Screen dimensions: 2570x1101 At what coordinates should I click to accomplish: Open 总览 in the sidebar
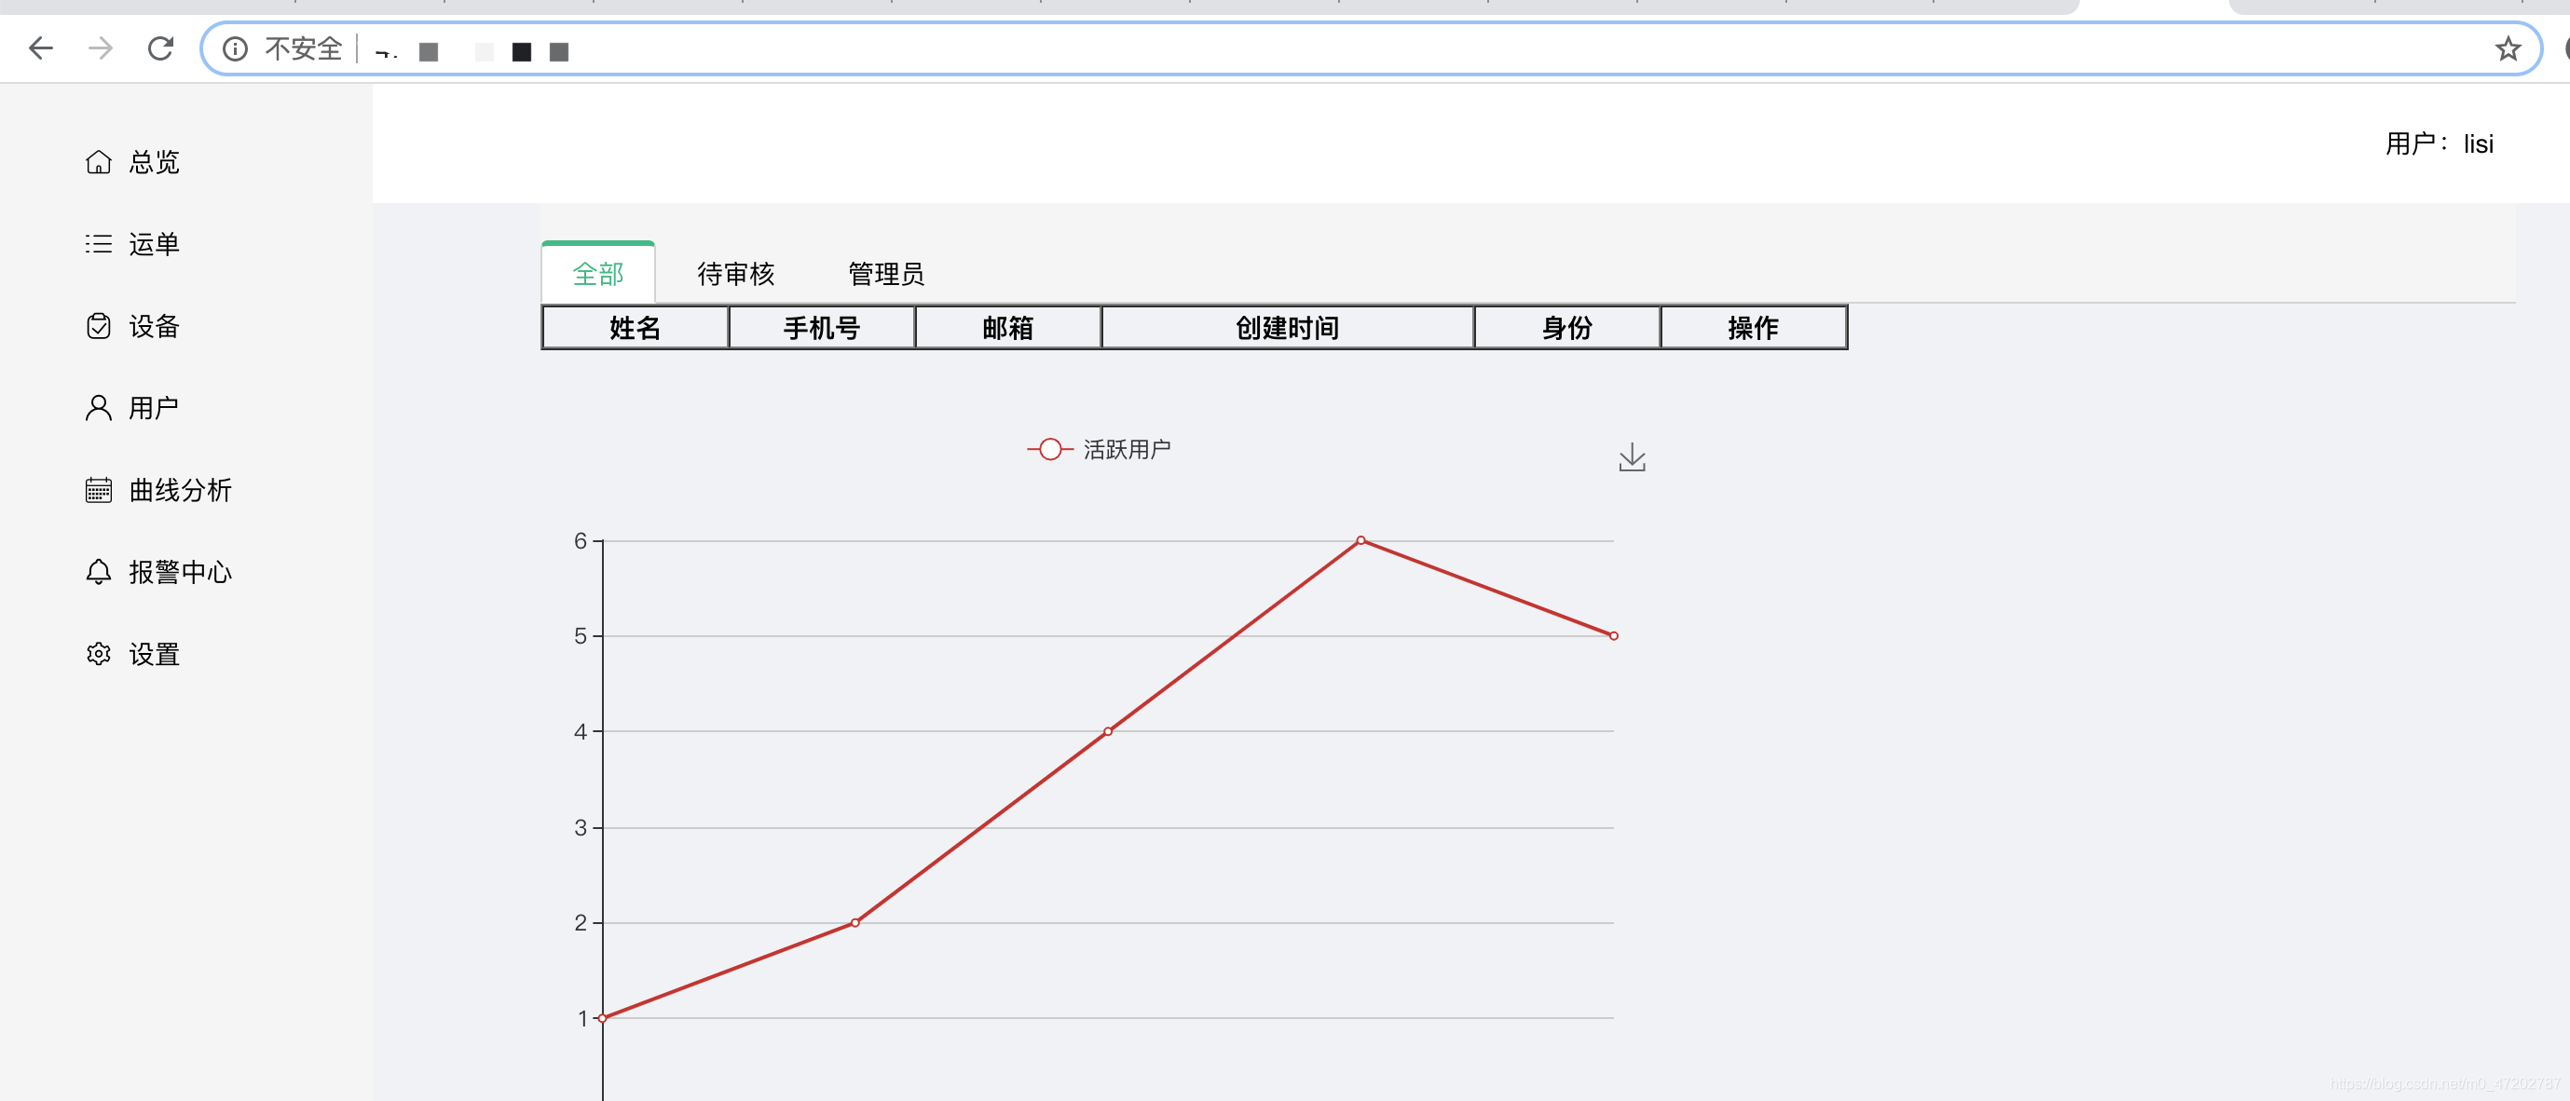154,161
